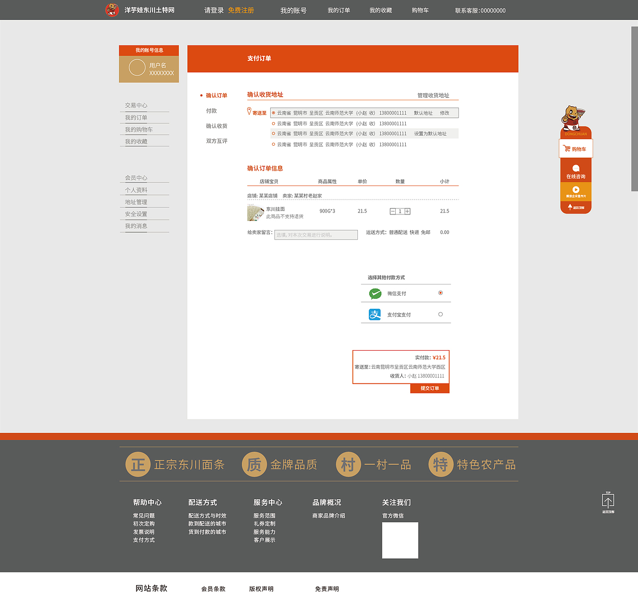The image size is (638, 599).
Task: Open 商家品牌介绍 footer link
Action: click(328, 516)
